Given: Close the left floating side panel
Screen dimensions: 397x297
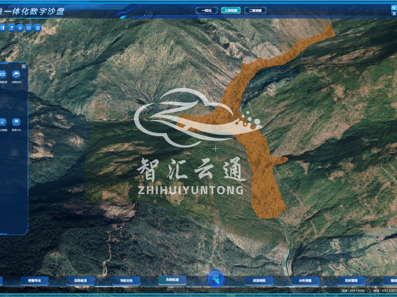Looking at the screenshot, I should [x=24, y=66].
